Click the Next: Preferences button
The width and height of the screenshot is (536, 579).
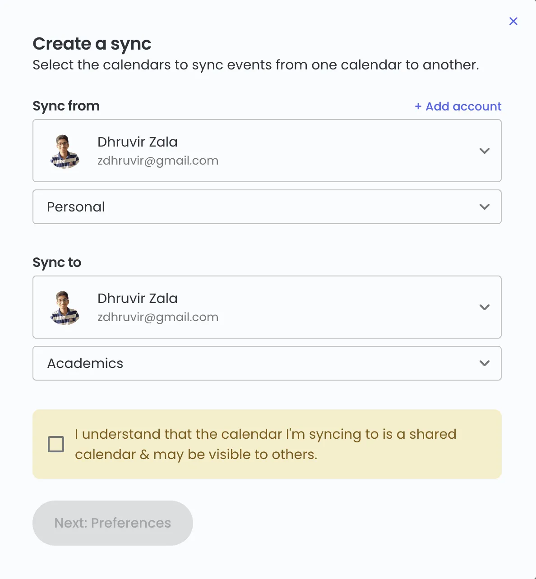[113, 523]
